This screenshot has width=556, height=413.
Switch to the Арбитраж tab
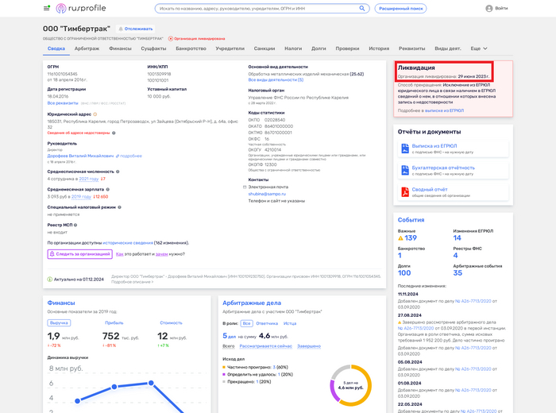click(x=87, y=48)
